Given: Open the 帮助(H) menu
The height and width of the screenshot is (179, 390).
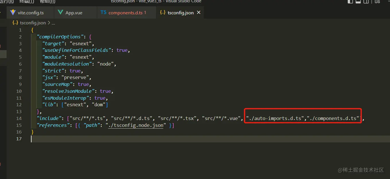Looking at the screenshot, I should (48, 1).
